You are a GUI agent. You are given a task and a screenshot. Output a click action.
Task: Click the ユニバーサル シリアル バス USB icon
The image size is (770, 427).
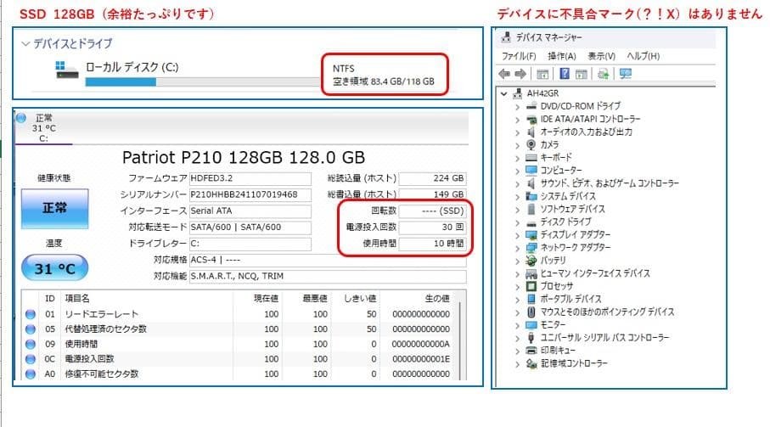click(x=531, y=337)
